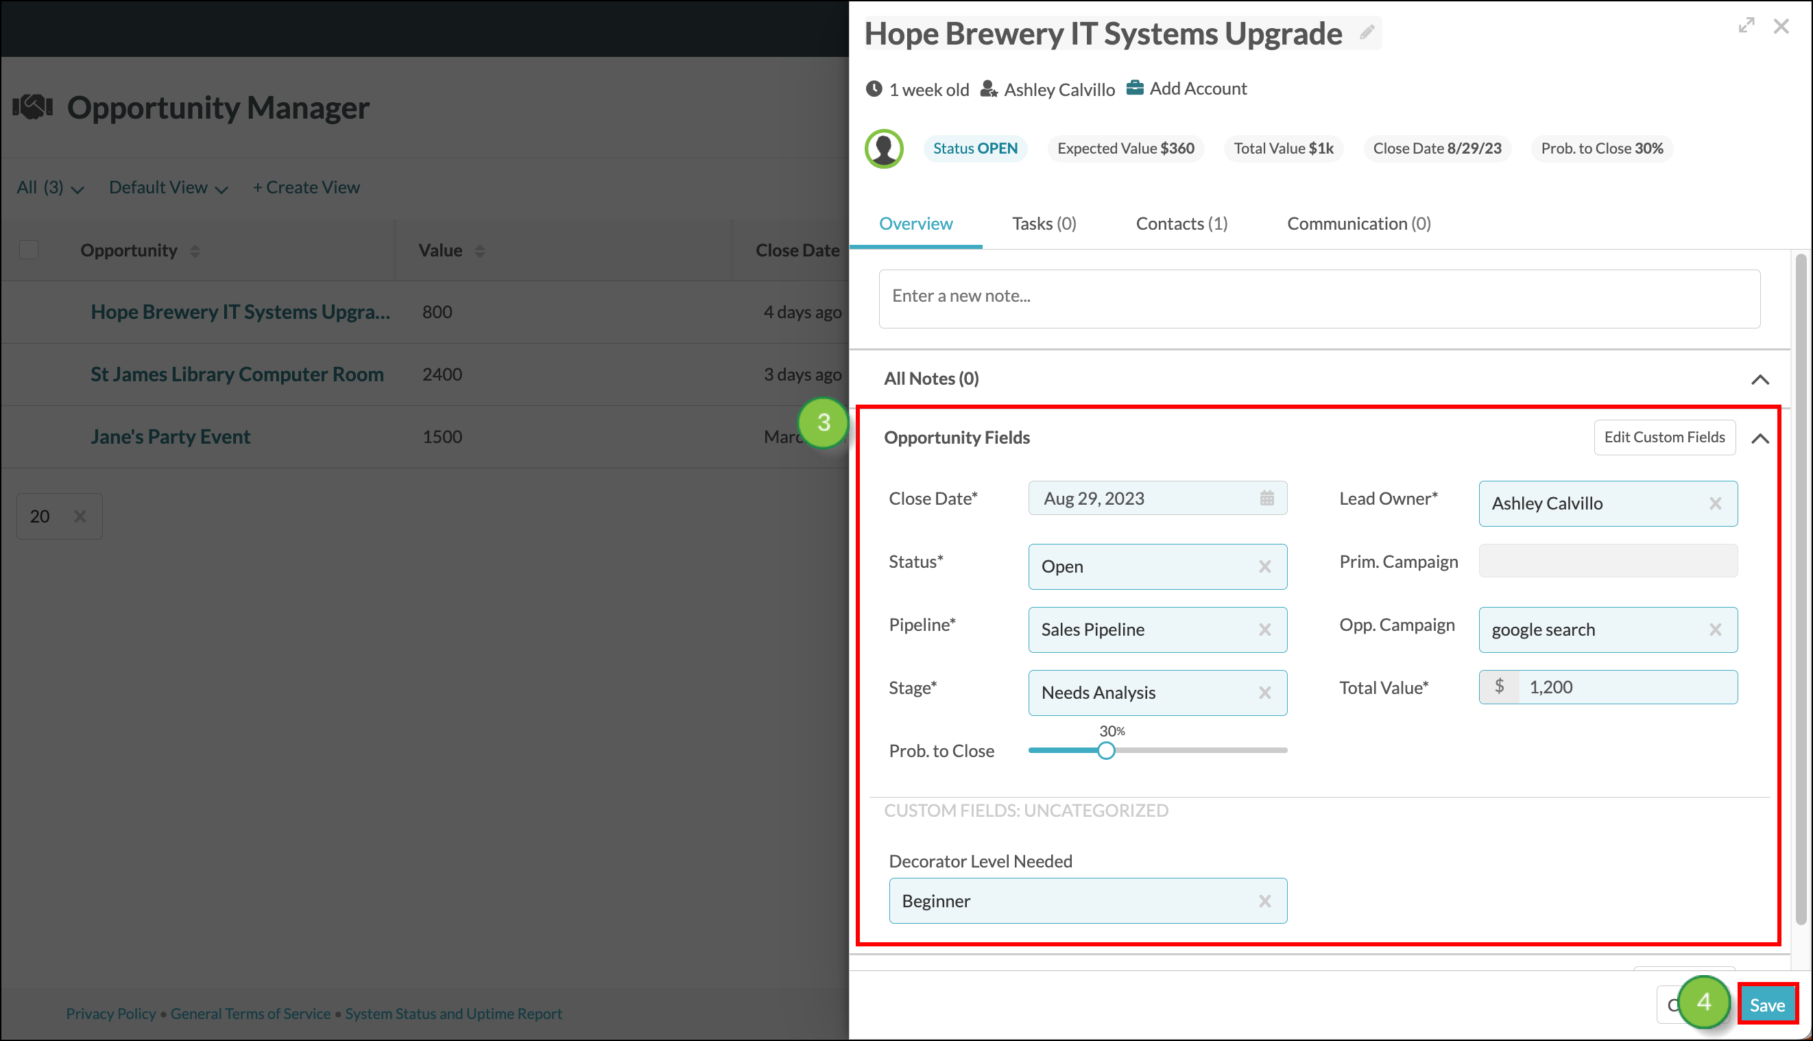This screenshot has width=1813, height=1041.
Task: Click the Add Account link
Action: pos(1198,88)
